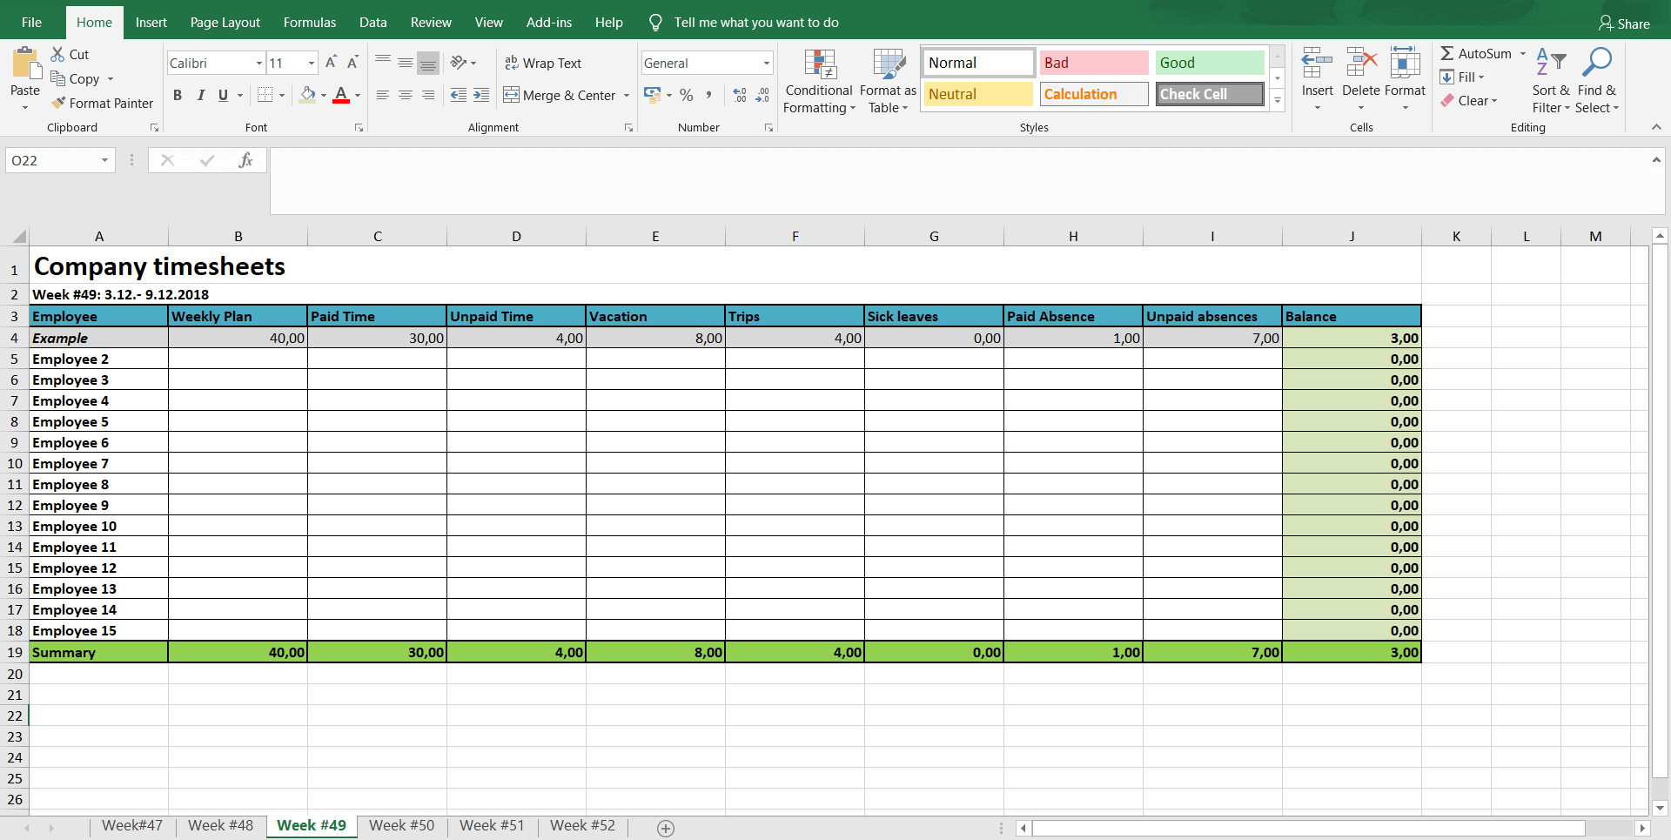
Task: Open Conditional Formatting options
Action: (818, 81)
